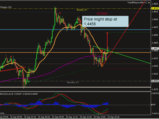159x119 pixels.
Task: Click the Range= 263 indicator text
Action: tap(6, 7)
